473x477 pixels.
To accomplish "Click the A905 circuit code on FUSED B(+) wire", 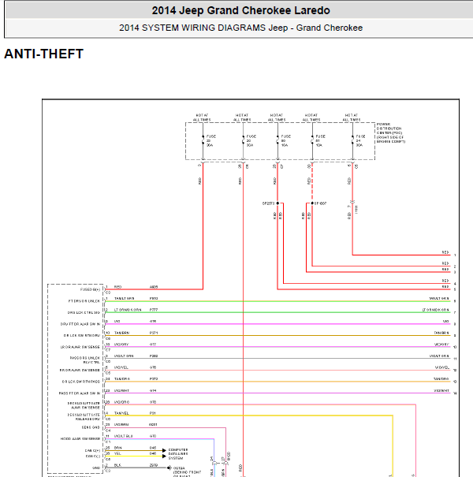I will pyautogui.click(x=154, y=287).
